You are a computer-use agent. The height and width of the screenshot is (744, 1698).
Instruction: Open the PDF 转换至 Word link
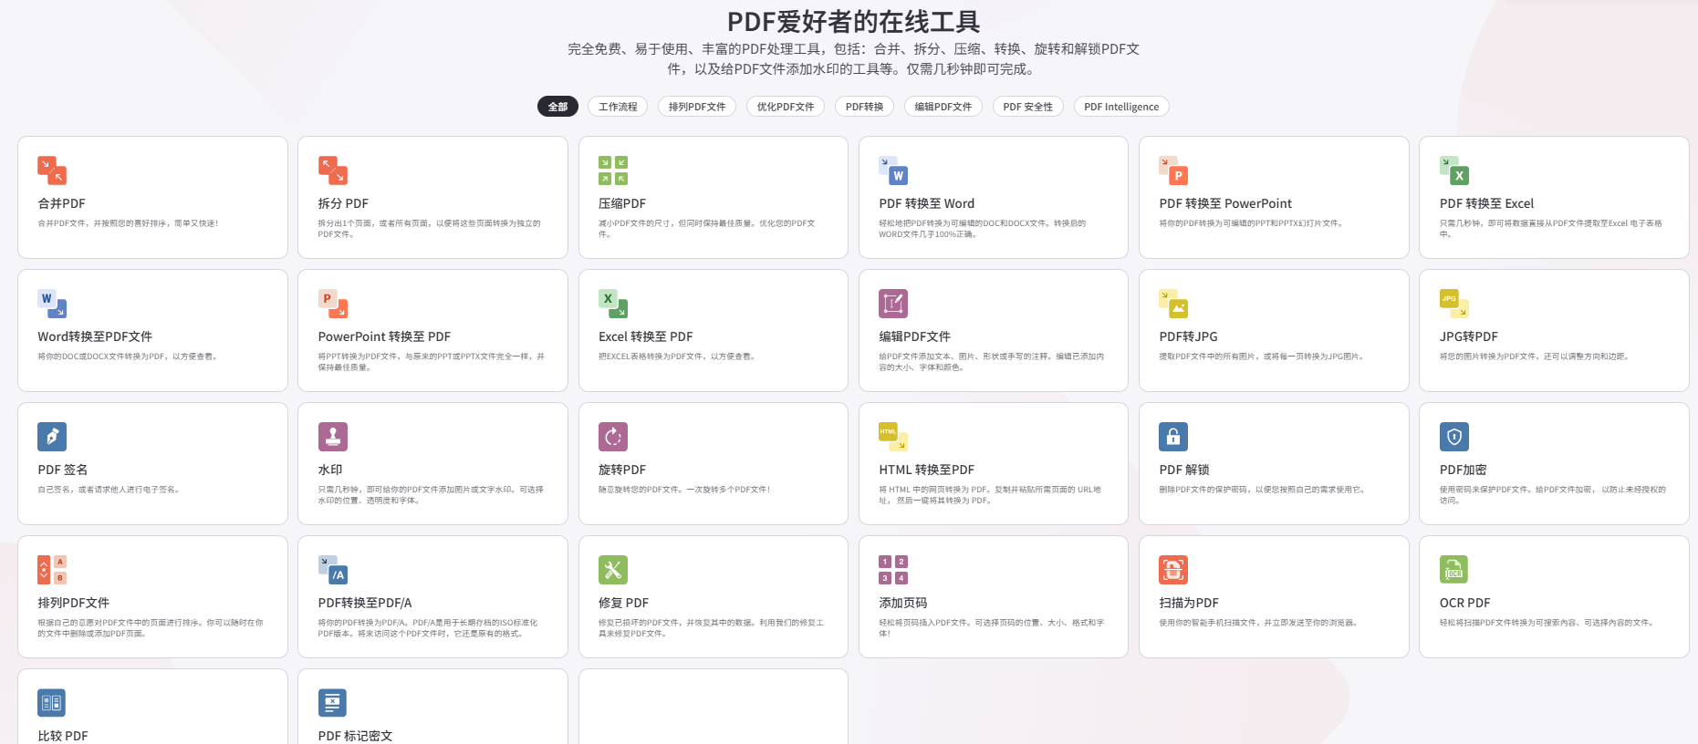[926, 203]
